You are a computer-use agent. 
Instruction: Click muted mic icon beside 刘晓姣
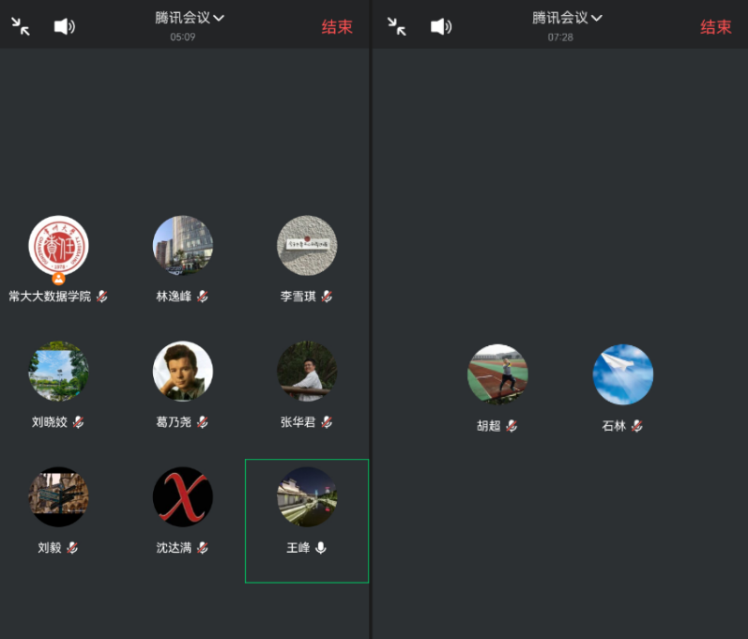[x=78, y=422]
